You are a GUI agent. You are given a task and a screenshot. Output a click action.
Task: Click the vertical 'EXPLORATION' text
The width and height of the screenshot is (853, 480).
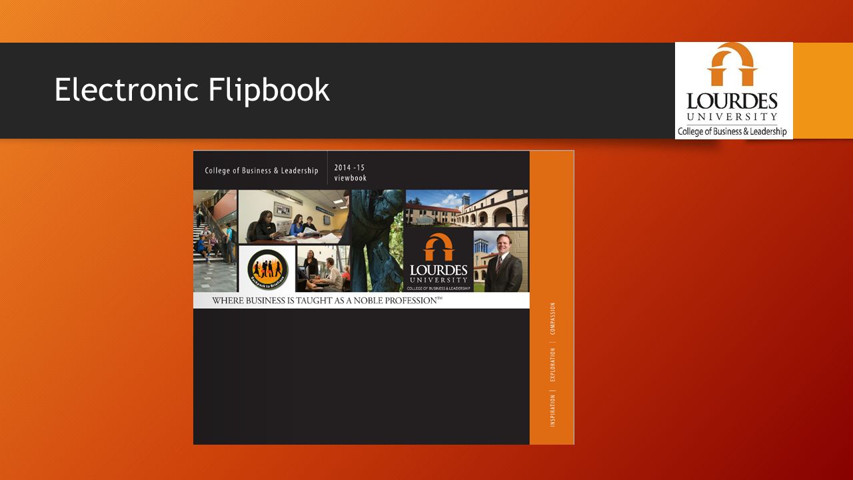pyautogui.click(x=552, y=365)
